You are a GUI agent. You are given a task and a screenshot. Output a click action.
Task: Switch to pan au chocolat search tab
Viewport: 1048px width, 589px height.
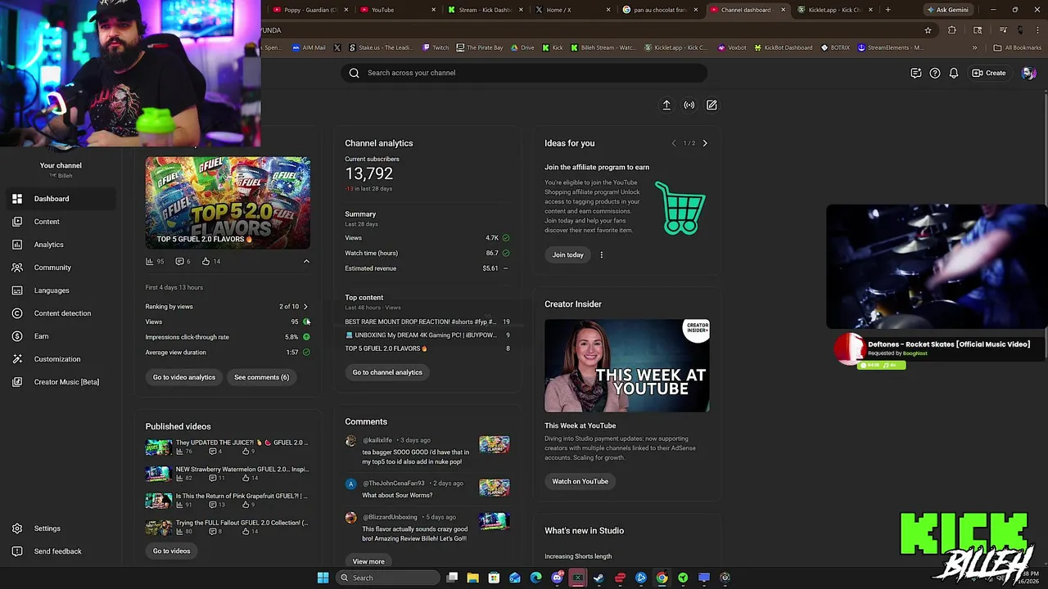pos(660,10)
